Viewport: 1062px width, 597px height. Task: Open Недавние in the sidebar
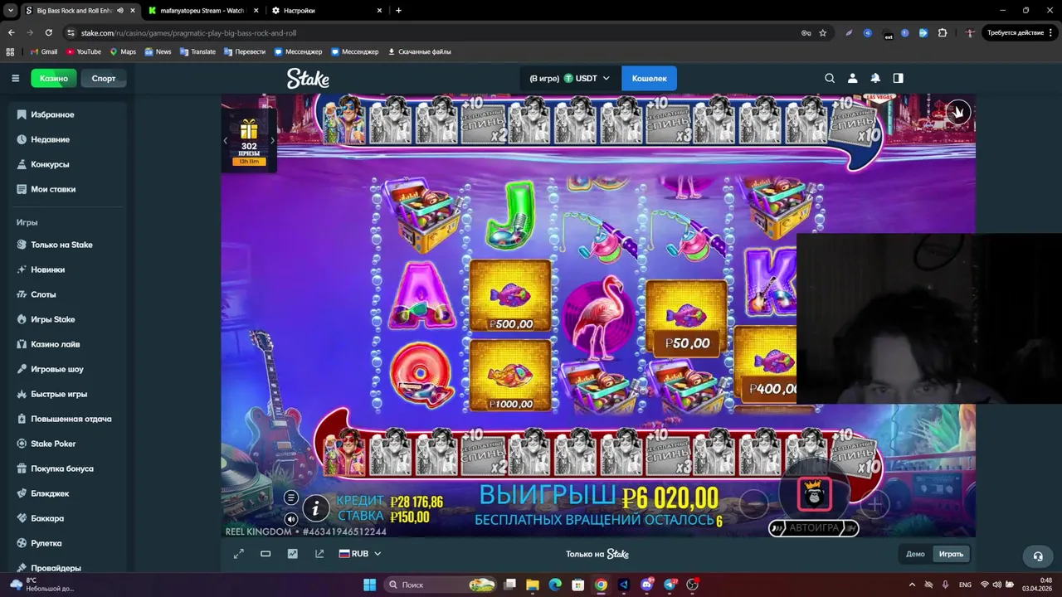[68, 139]
